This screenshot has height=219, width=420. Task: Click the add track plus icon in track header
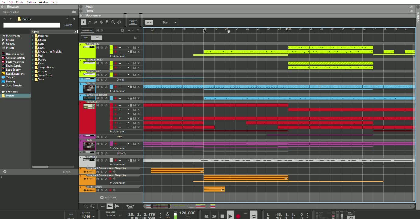tap(122, 30)
